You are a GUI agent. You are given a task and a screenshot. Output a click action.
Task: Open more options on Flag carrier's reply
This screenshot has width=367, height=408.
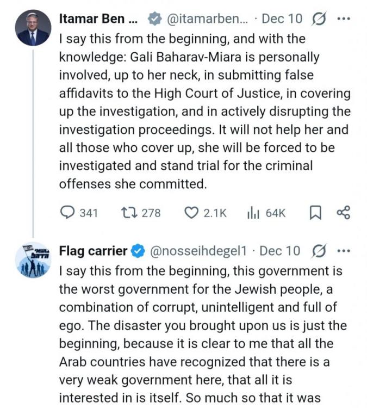click(x=344, y=251)
